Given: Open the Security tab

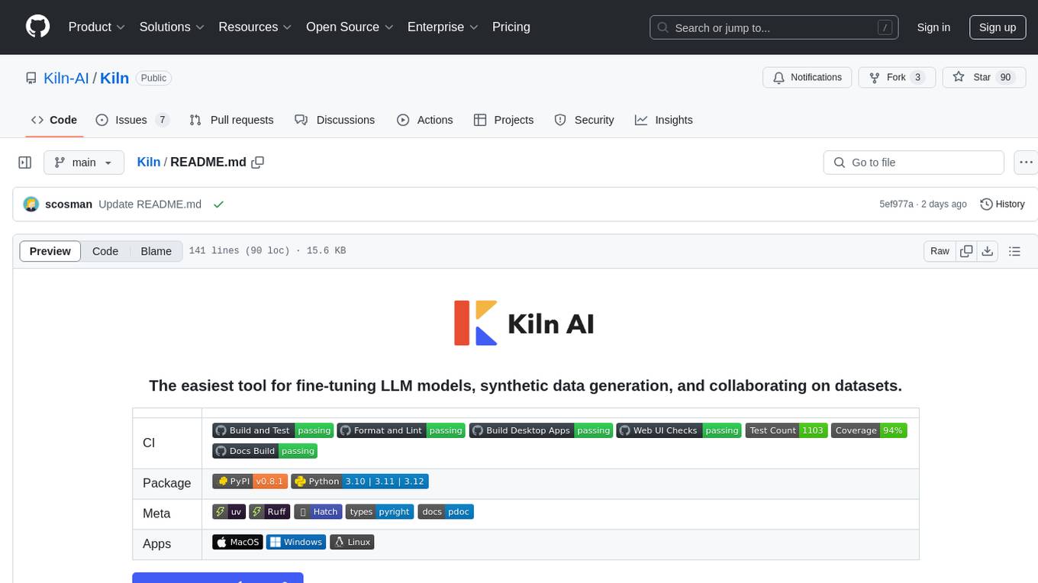Looking at the screenshot, I should click(584, 120).
